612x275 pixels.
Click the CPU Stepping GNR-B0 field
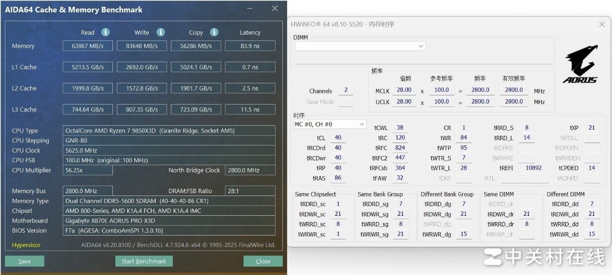(x=169, y=141)
